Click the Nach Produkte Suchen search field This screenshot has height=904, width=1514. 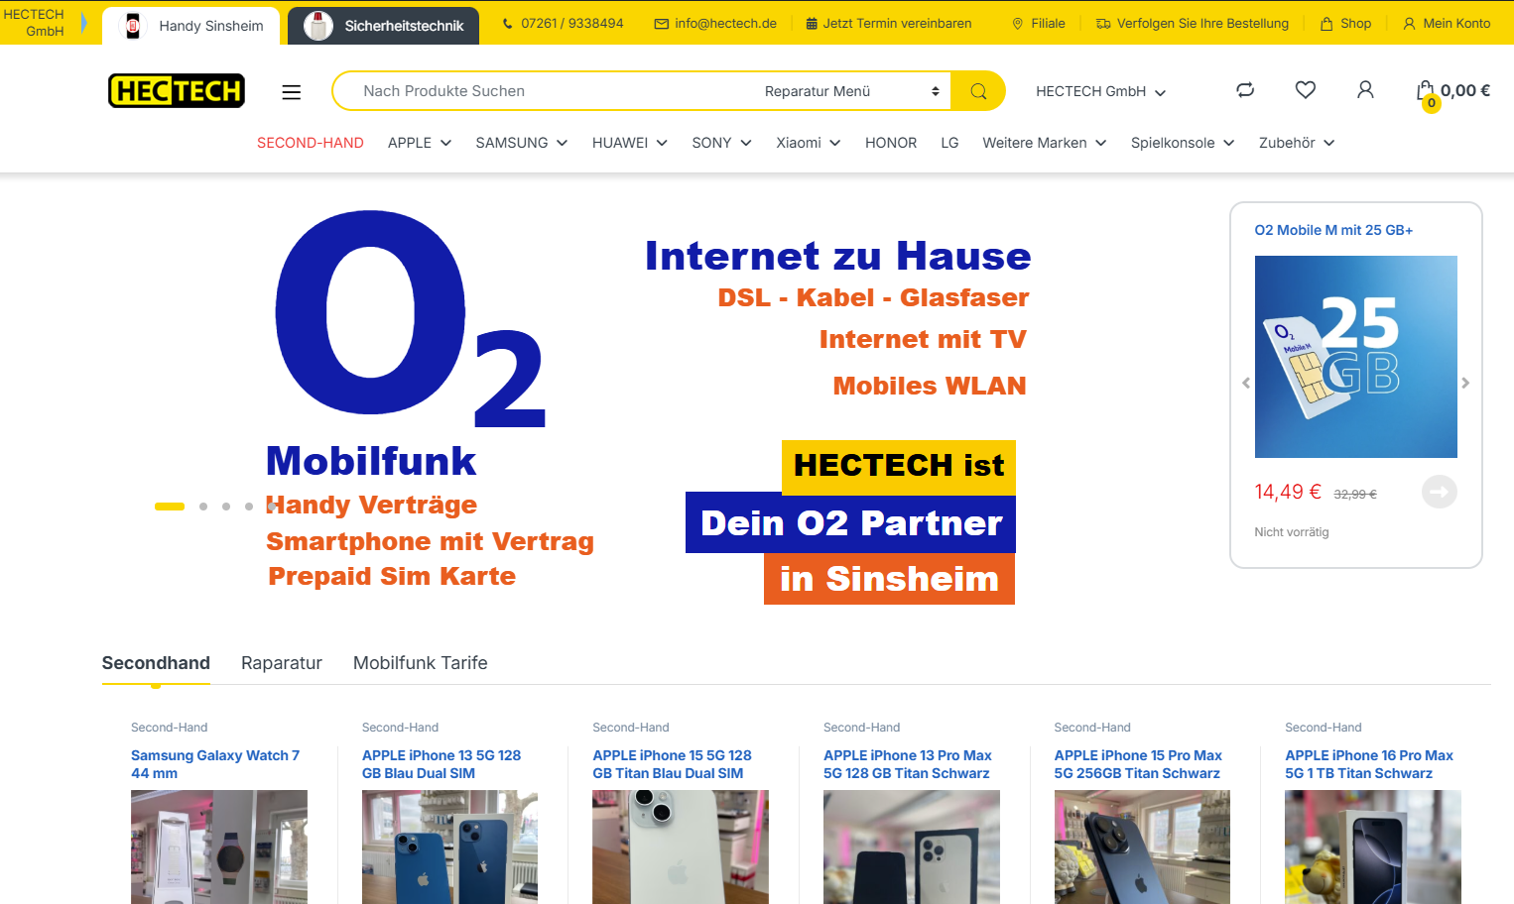tap(546, 91)
